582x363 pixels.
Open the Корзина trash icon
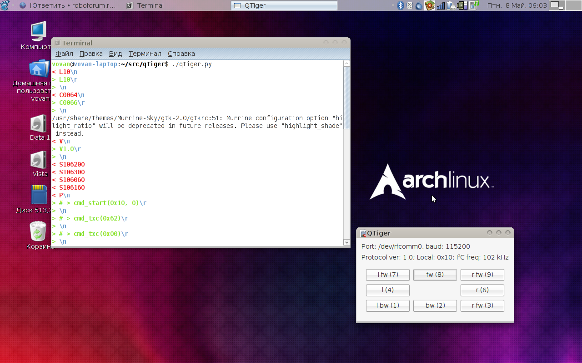point(38,232)
